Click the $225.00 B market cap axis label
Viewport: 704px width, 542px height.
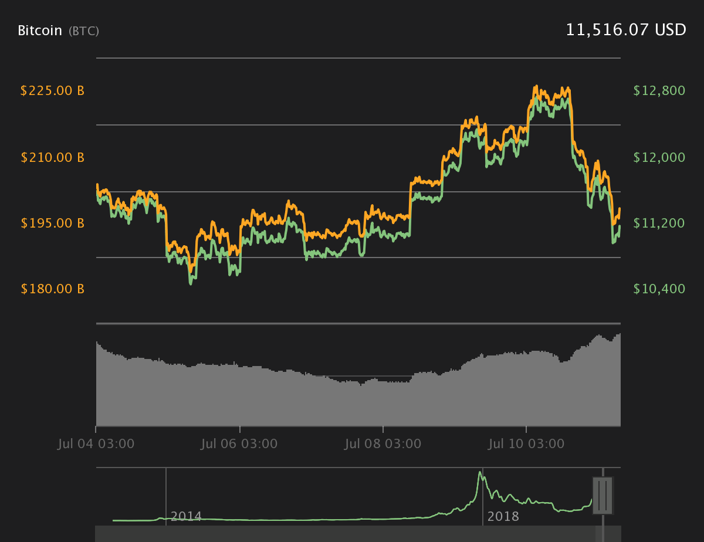(x=52, y=91)
